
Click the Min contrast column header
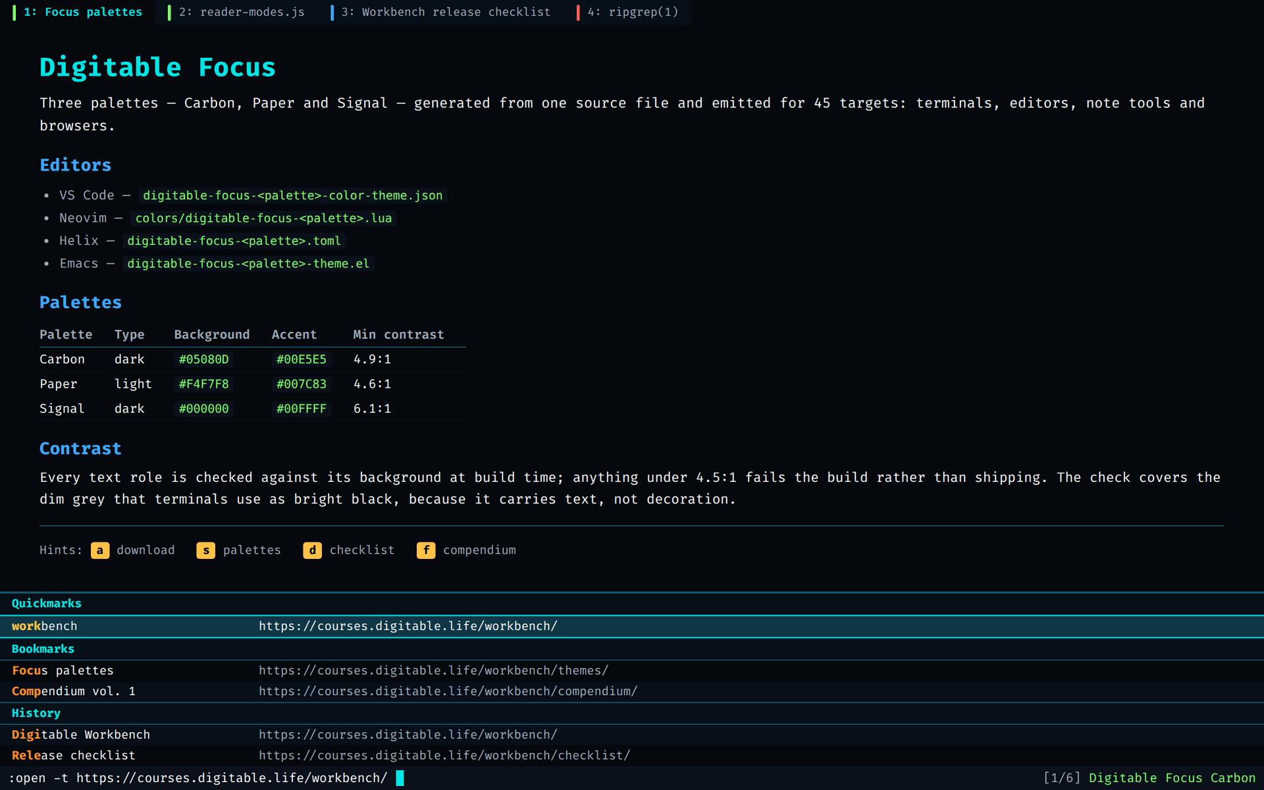click(398, 335)
